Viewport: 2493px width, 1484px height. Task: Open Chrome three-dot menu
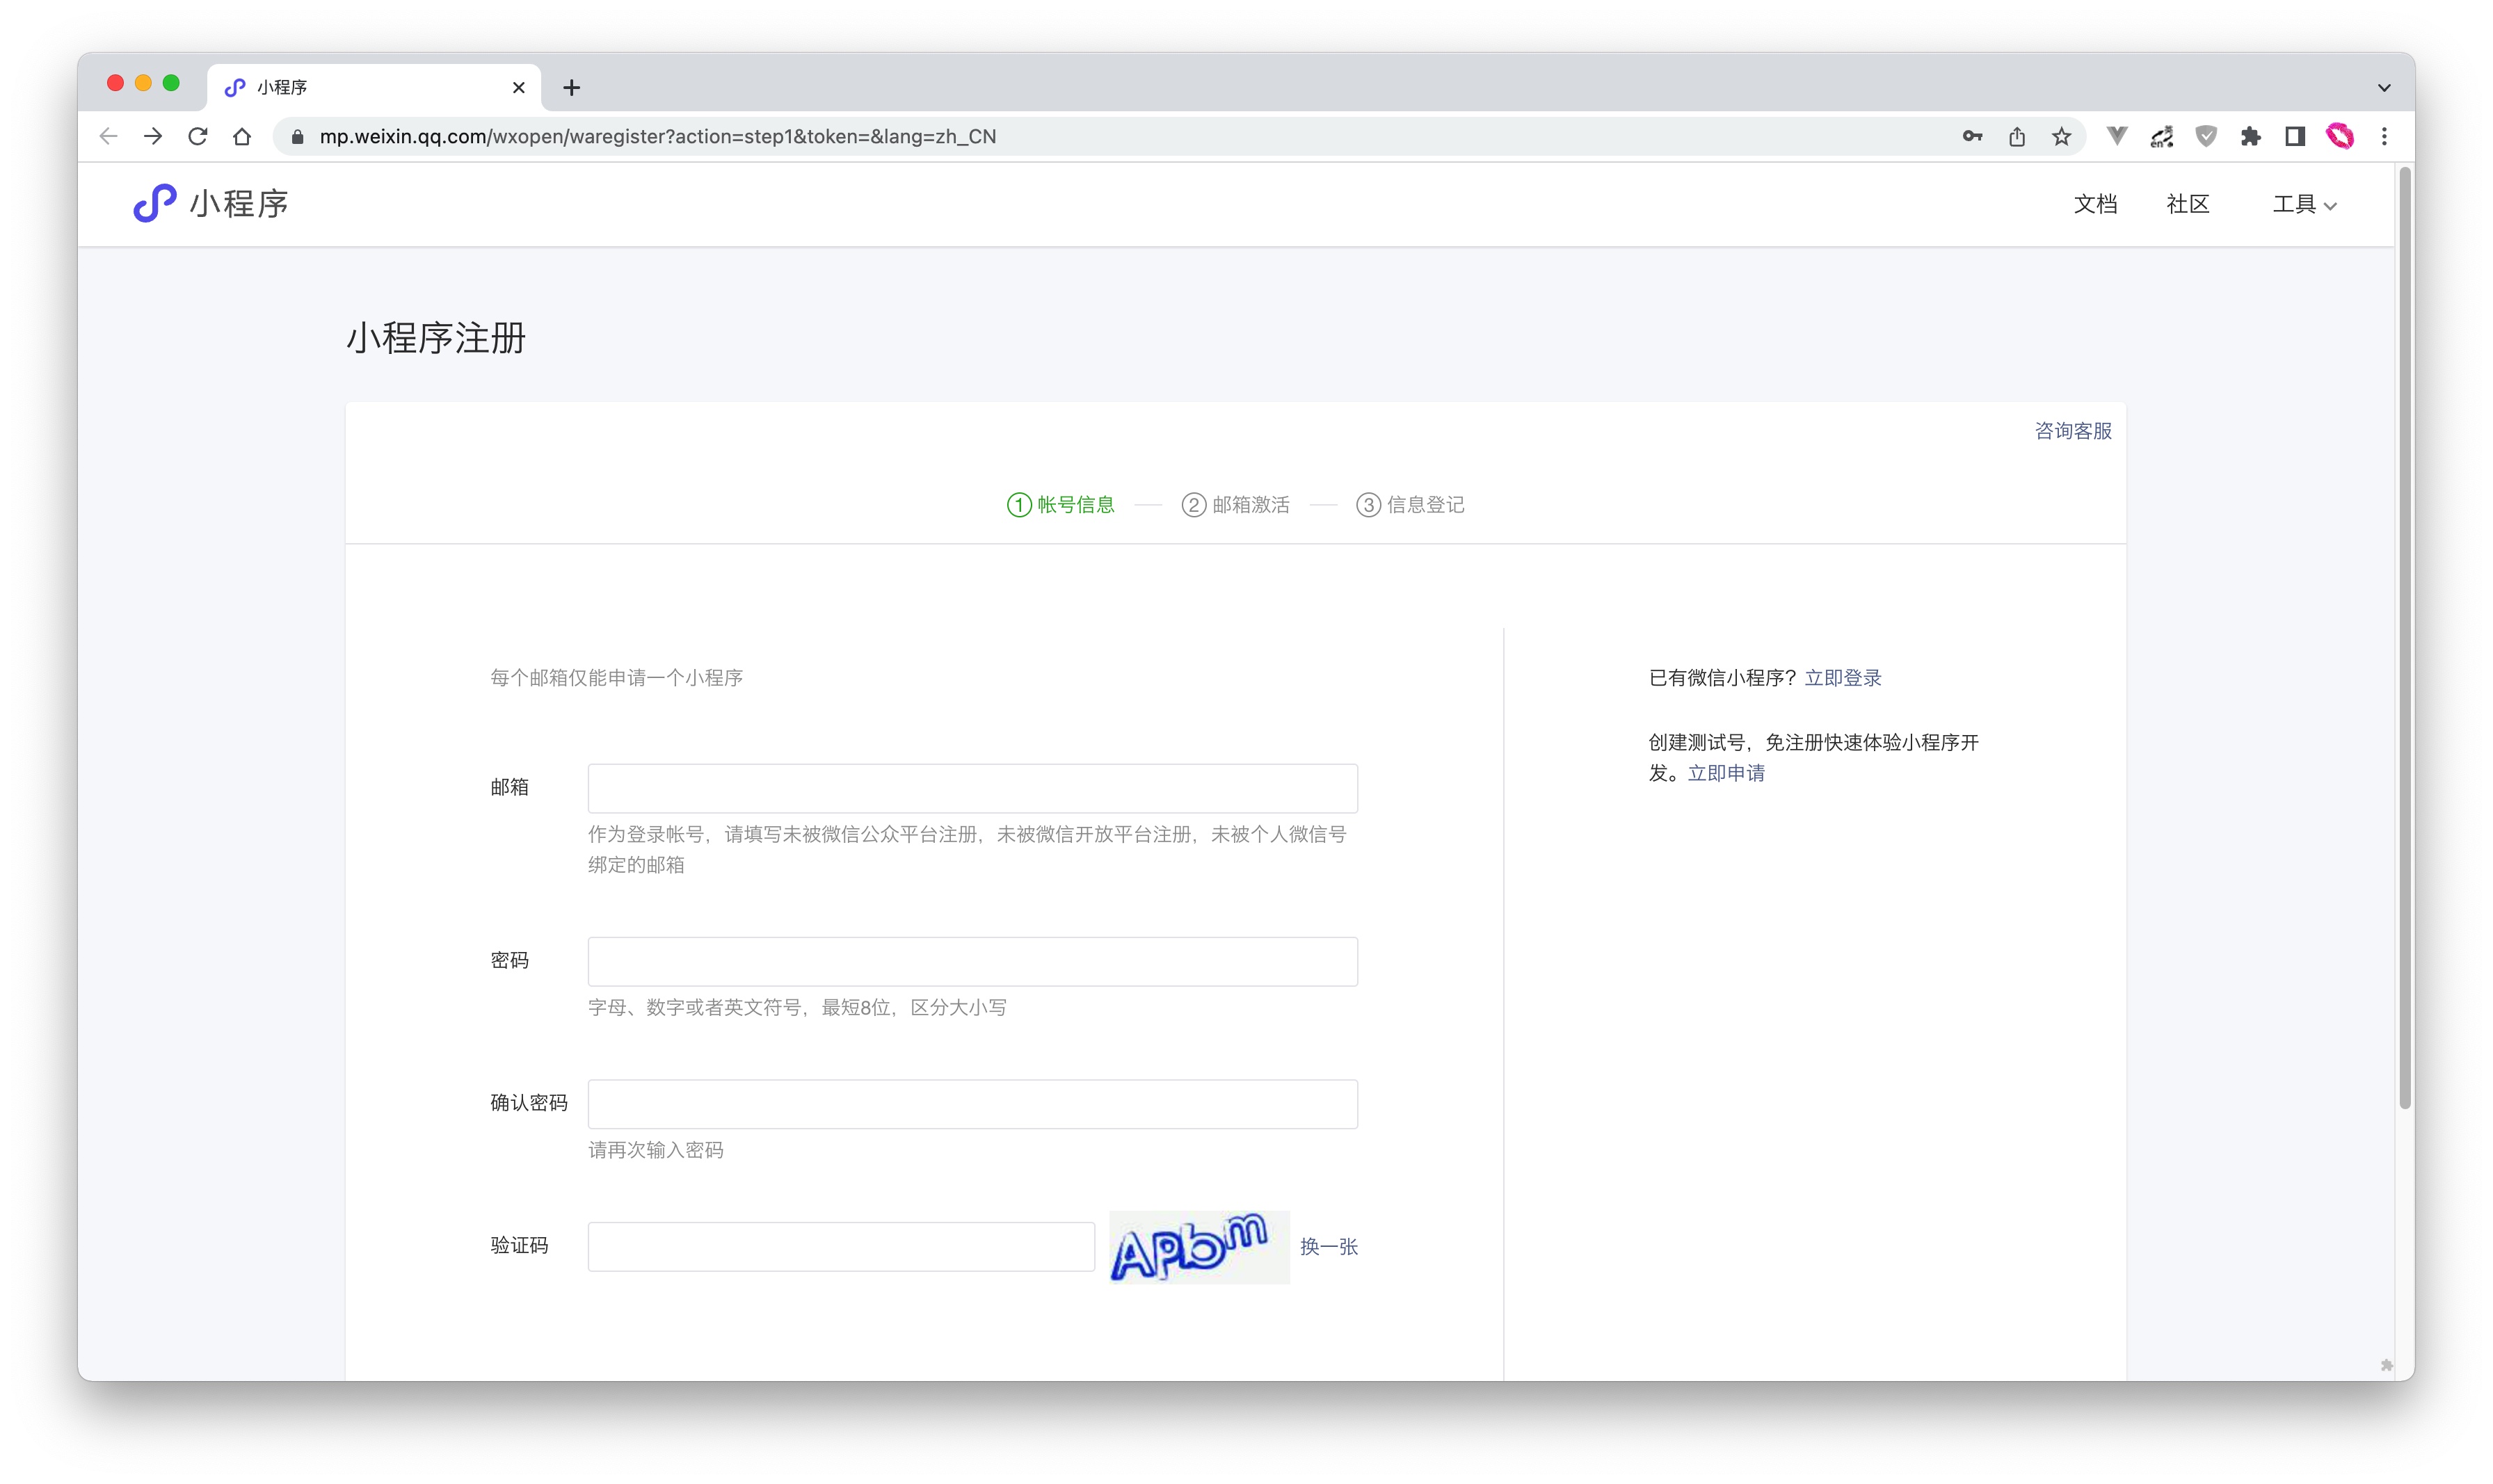click(x=2384, y=136)
